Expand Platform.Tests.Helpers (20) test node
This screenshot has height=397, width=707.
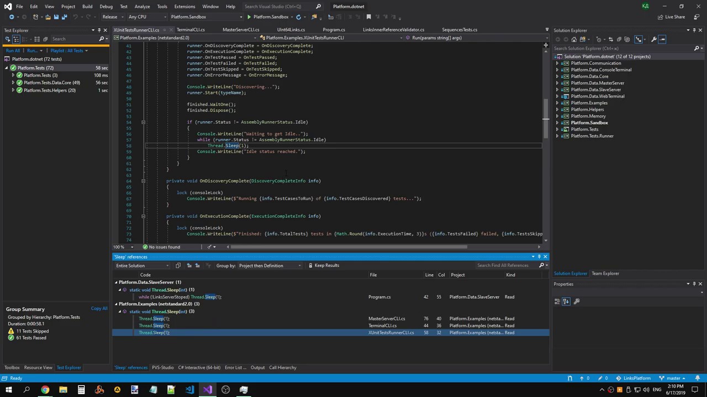(x=13, y=90)
